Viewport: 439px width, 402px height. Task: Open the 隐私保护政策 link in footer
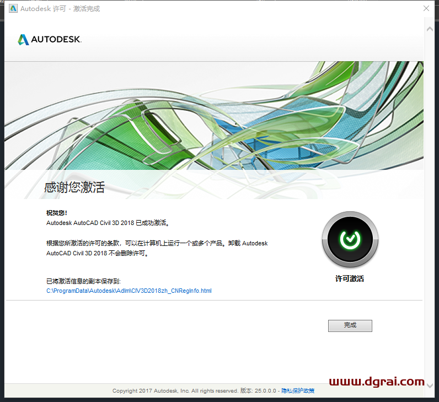tap(298, 390)
